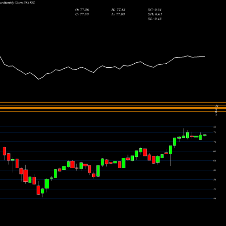Click the end point of the white indicator line
226x226 pixels.
(205, 56)
